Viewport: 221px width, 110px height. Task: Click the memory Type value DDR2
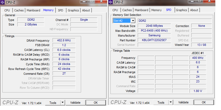pyautogui.click(x=31, y=20)
